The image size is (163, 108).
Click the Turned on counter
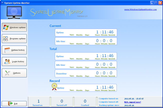(37, 103)
